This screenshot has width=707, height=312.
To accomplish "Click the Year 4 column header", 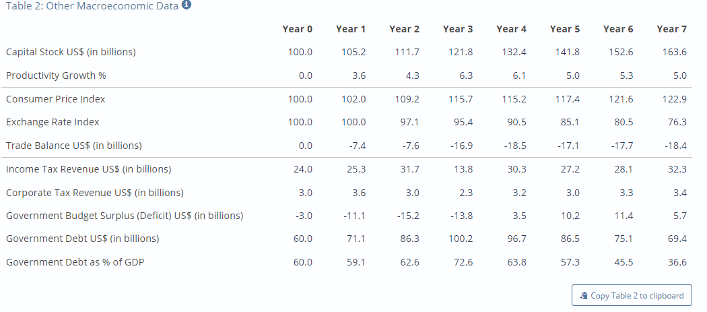I will (511, 29).
